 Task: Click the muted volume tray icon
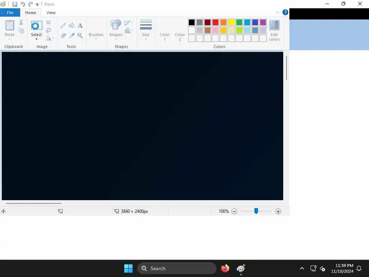[323, 268]
